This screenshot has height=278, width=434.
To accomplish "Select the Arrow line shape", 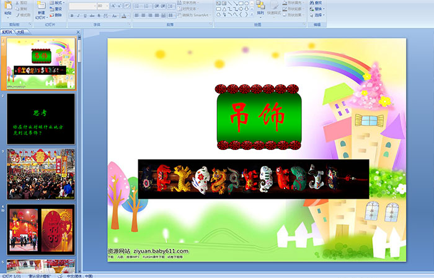I will click(x=235, y=3).
